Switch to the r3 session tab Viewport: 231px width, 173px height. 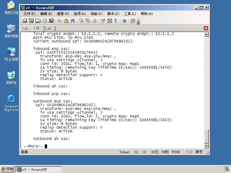click(50, 28)
